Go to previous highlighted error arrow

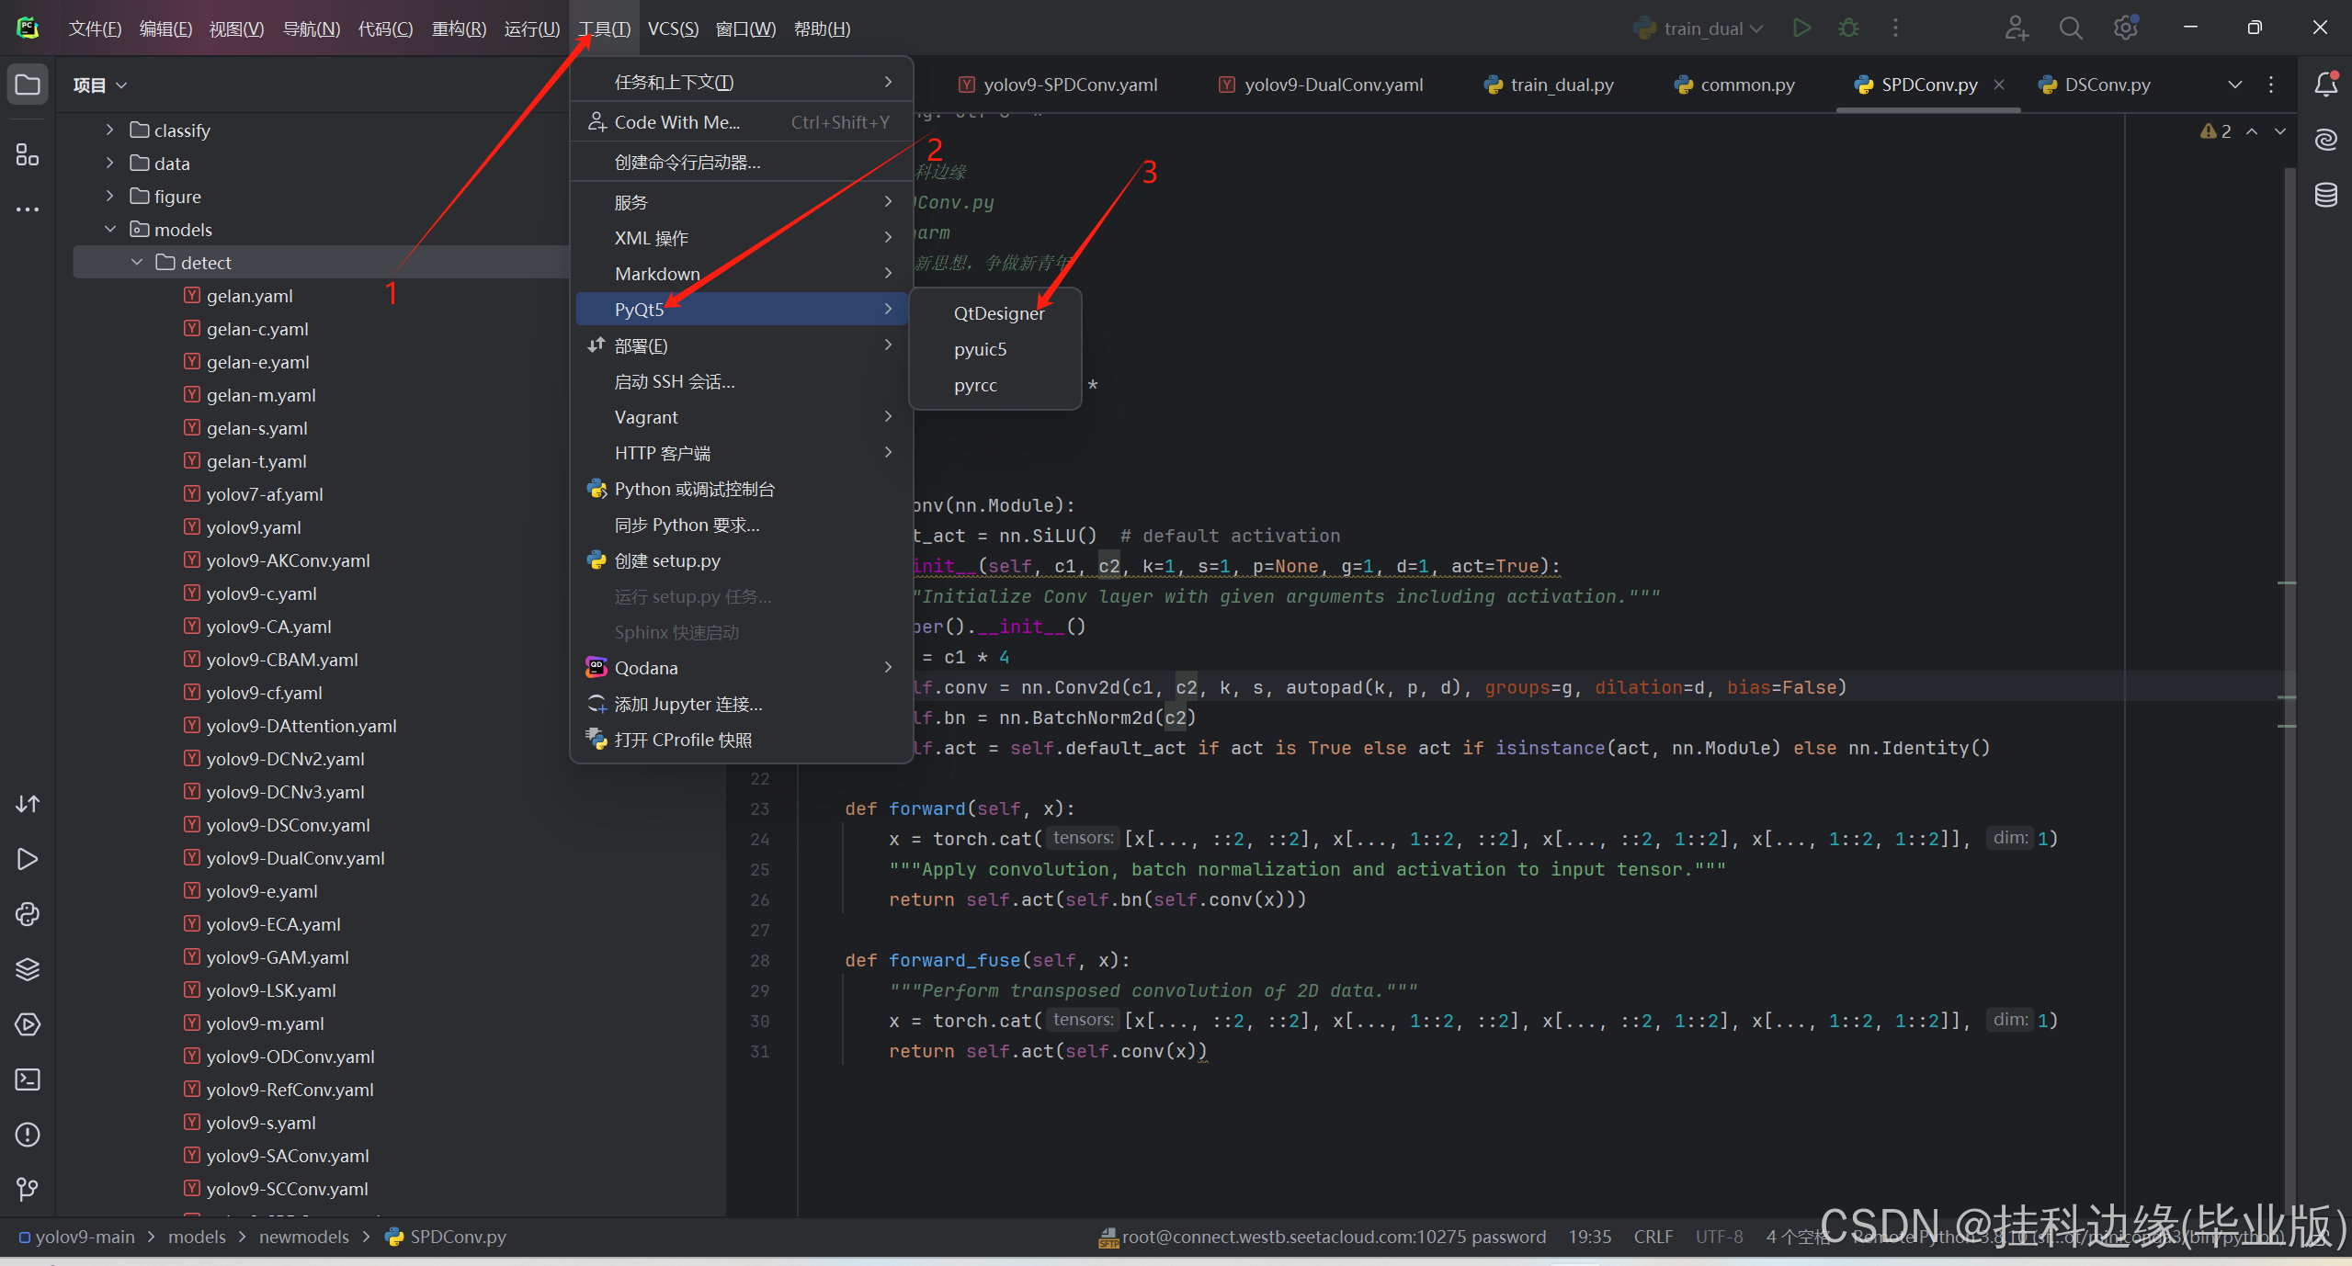[x=2252, y=131]
